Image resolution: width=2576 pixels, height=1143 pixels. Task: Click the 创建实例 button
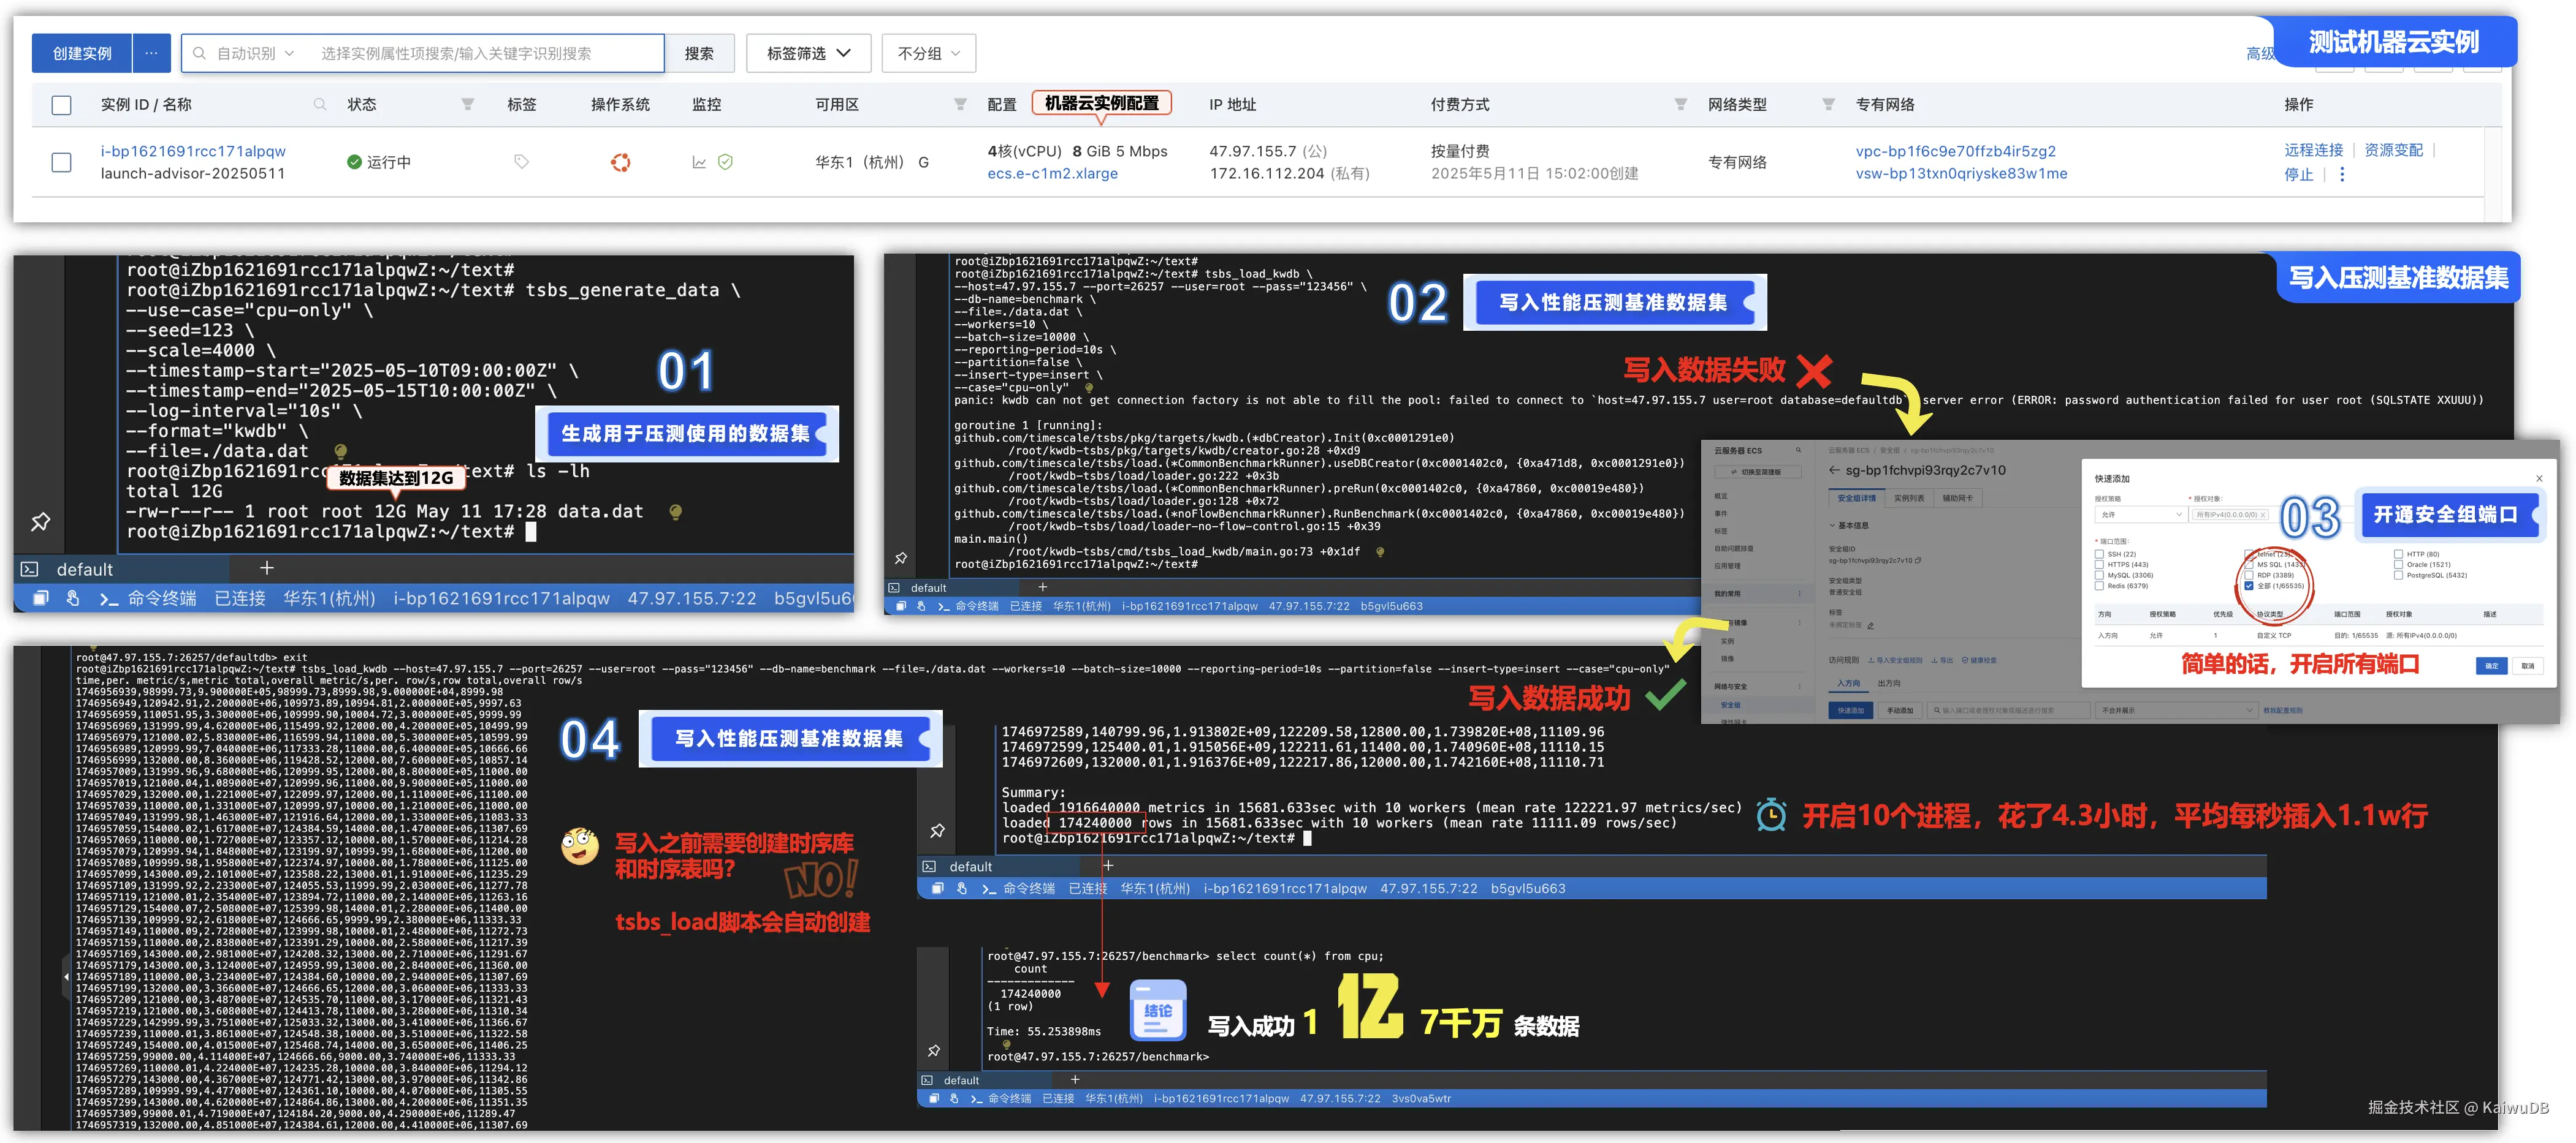click(82, 53)
